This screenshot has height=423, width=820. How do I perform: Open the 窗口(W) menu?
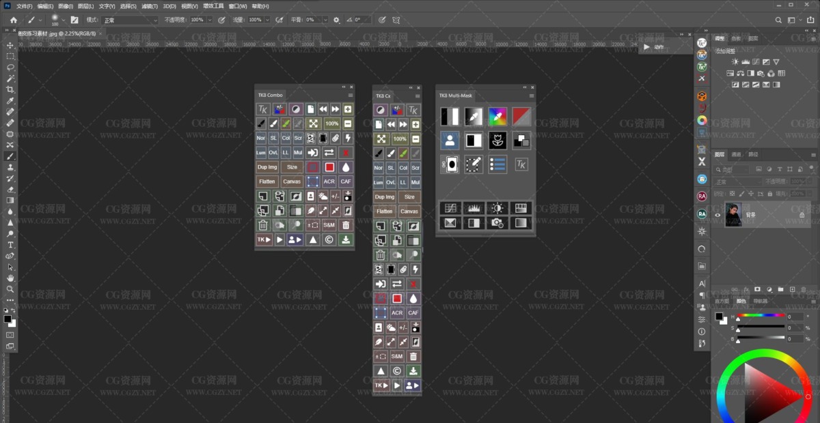click(x=238, y=6)
